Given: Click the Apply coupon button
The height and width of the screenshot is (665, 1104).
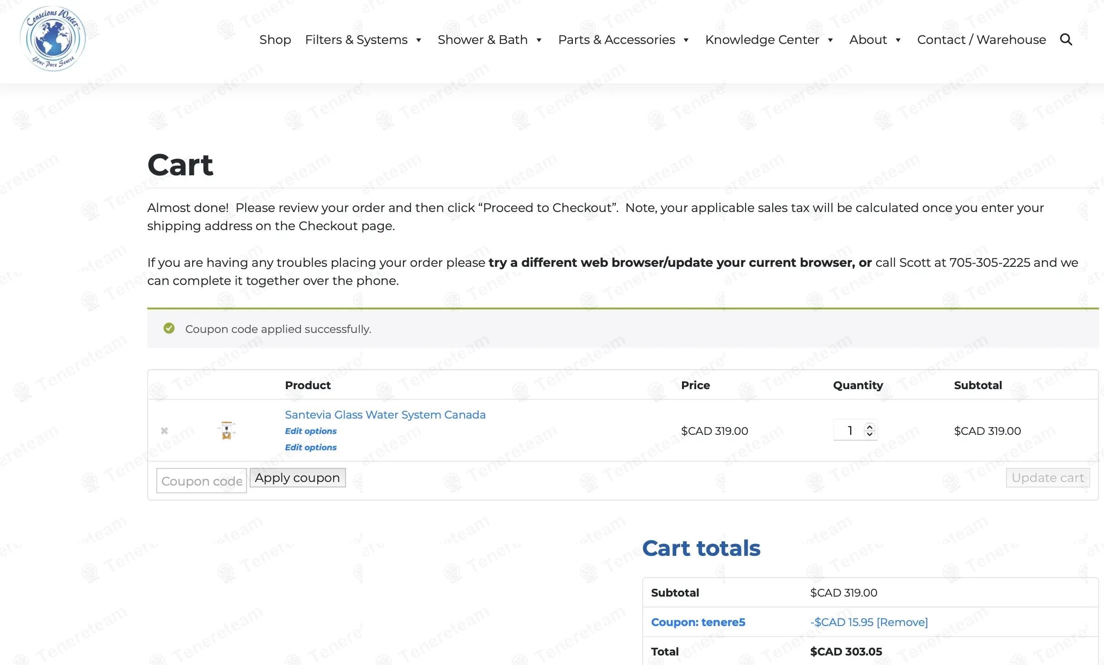Looking at the screenshot, I should [x=297, y=478].
